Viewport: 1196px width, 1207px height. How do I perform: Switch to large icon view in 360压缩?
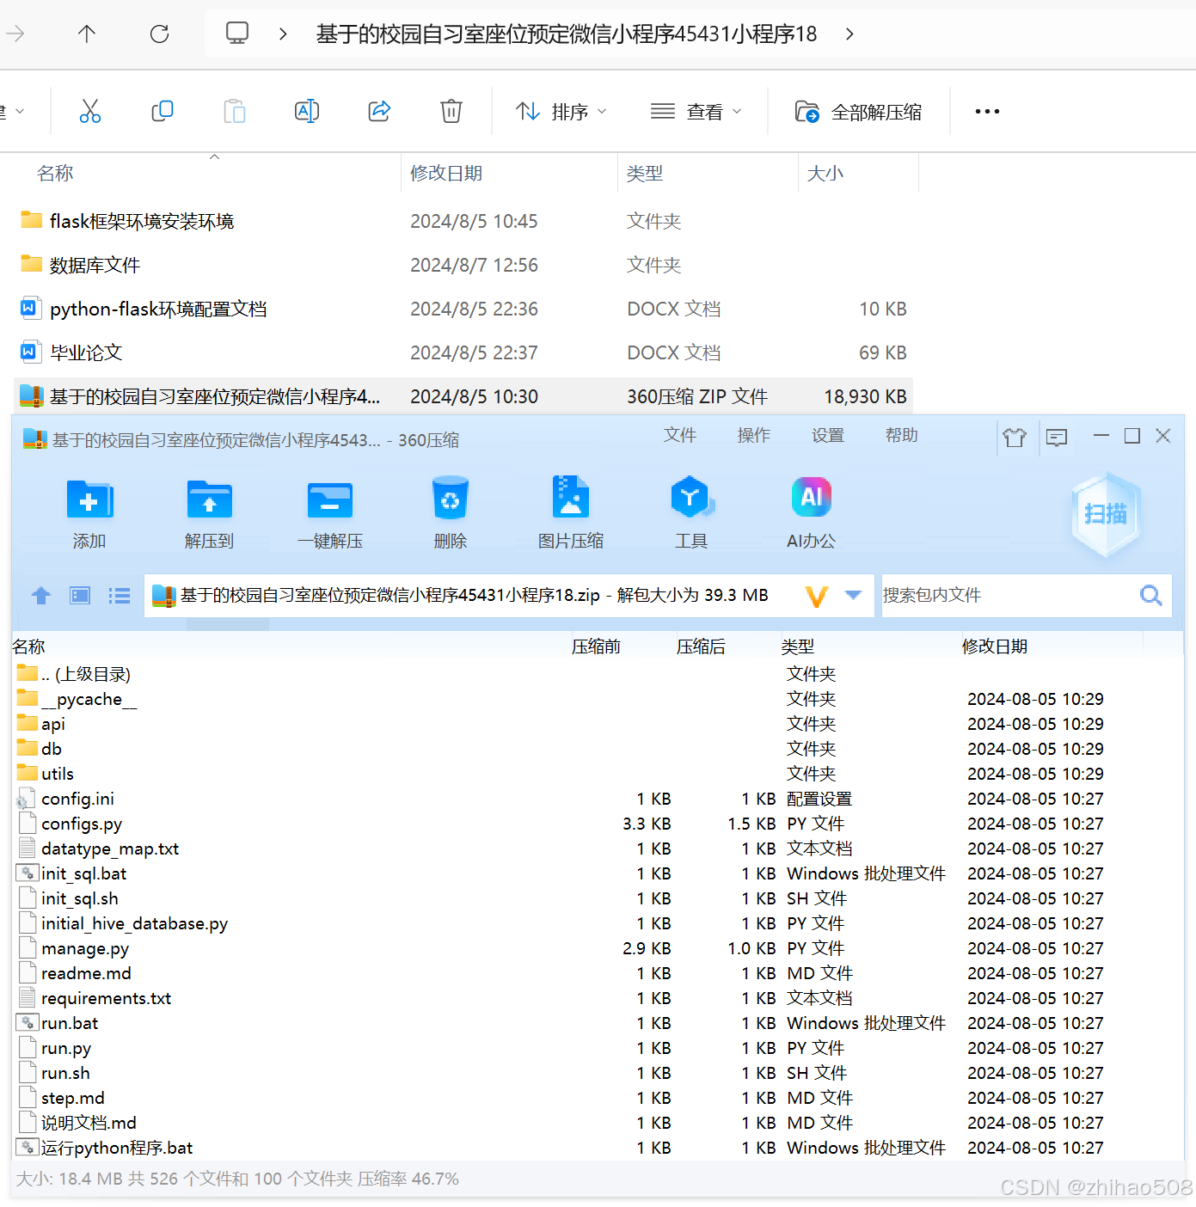[79, 595]
